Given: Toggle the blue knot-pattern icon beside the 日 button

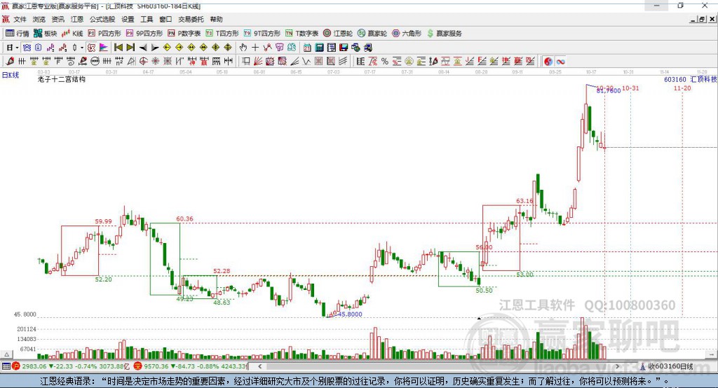Looking at the screenshot, I should [27, 48].
